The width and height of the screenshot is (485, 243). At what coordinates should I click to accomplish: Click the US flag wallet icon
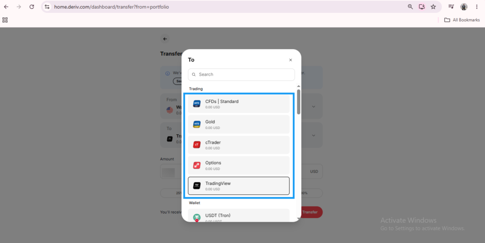[170, 110]
